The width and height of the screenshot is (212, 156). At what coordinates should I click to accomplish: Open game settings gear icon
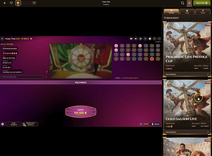coord(141,39)
